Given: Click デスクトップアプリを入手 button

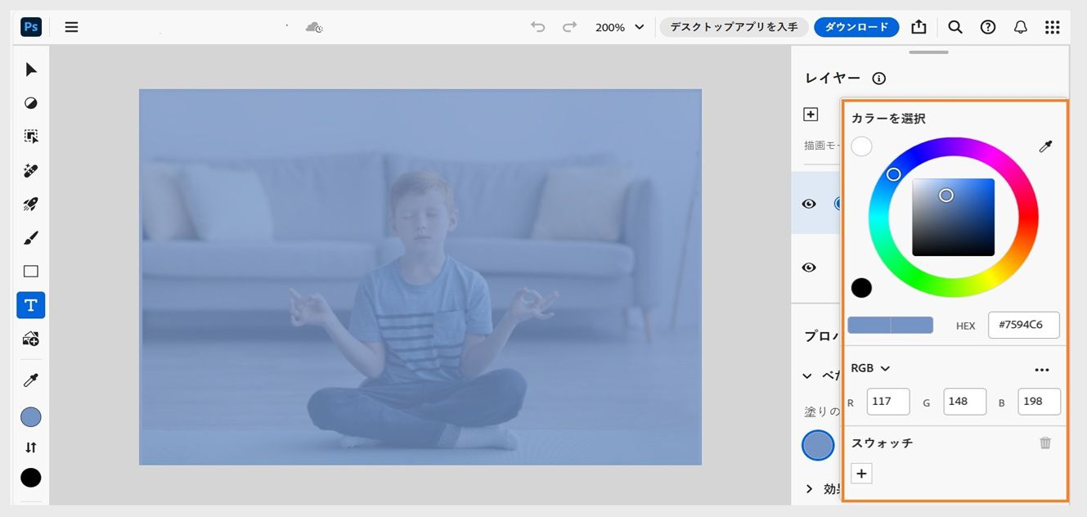Looking at the screenshot, I should [x=734, y=27].
